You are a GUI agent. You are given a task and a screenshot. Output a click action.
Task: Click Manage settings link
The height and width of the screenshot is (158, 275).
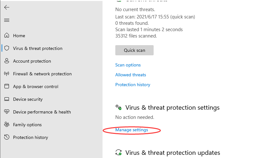click(x=132, y=130)
